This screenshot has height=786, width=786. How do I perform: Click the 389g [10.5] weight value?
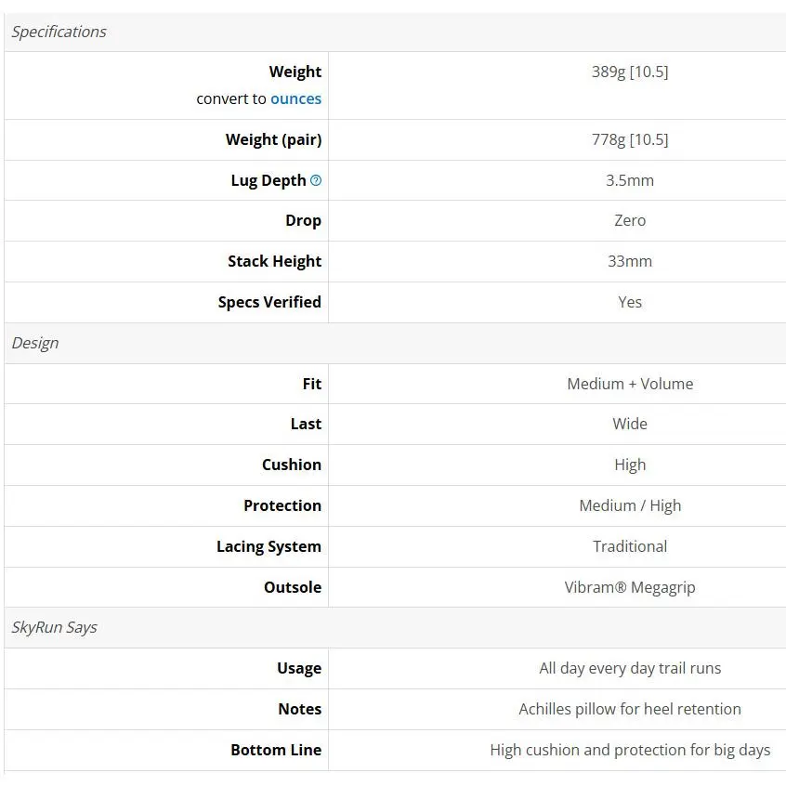[x=630, y=72]
